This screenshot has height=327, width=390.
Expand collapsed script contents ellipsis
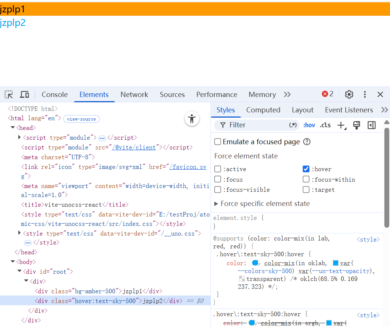pyautogui.click(x=102, y=138)
